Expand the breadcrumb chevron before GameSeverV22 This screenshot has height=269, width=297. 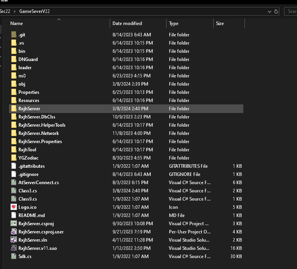[x=14, y=11]
